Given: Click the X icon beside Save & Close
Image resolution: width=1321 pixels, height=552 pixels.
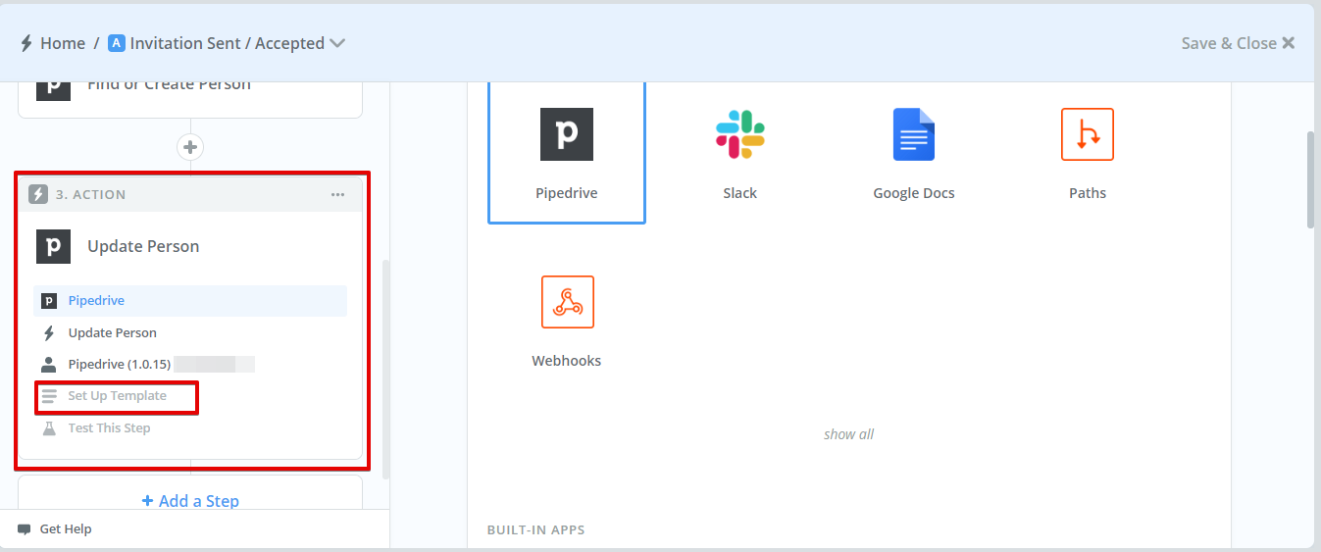Looking at the screenshot, I should coord(1289,43).
